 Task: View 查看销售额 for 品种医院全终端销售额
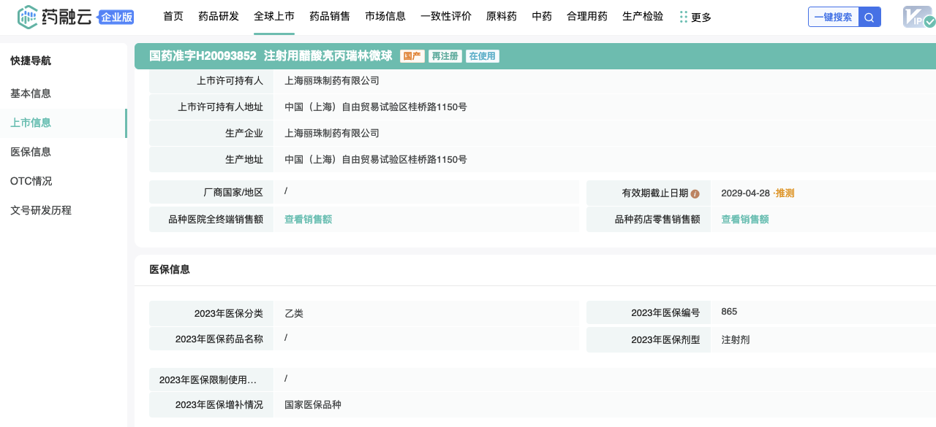(x=308, y=219)
